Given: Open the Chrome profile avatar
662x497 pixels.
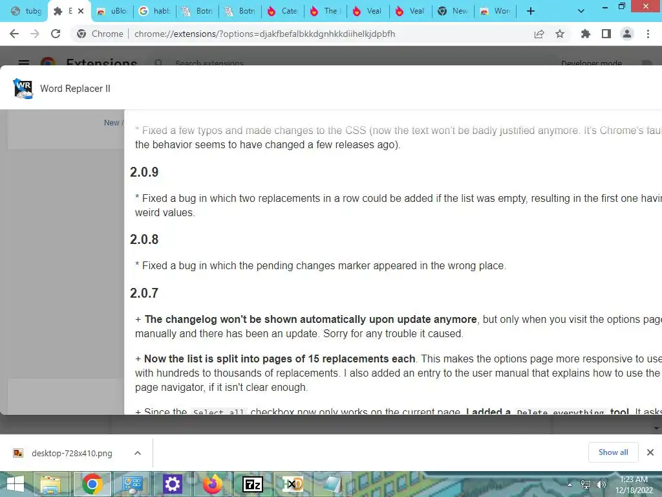Looking at the screenshot, I should click(x=627, y=34).
